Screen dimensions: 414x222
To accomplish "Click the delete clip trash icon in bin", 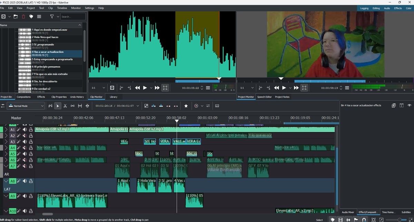I will 23,16.
